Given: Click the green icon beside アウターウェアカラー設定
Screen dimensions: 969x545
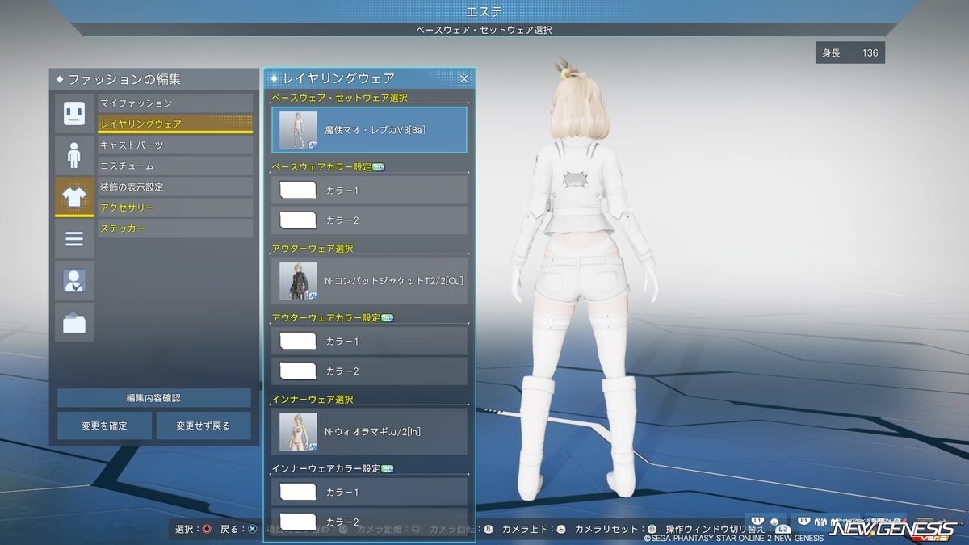Looking at the screenshot, I should [x=387, y=318].
